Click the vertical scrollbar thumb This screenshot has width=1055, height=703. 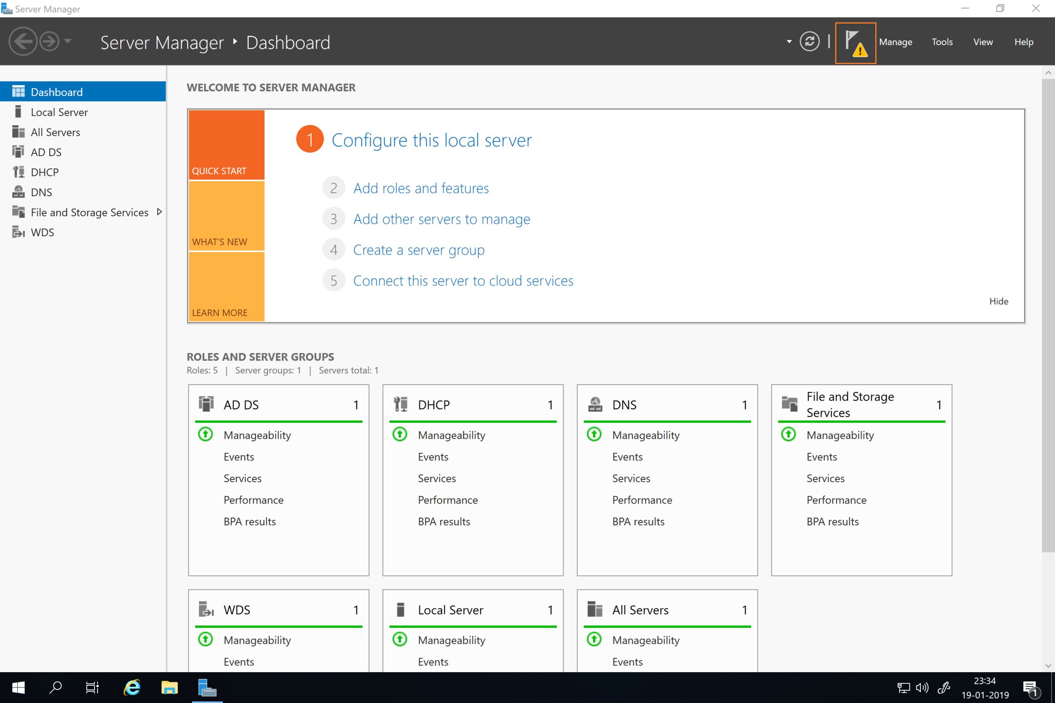click(x=1048, y=314)
